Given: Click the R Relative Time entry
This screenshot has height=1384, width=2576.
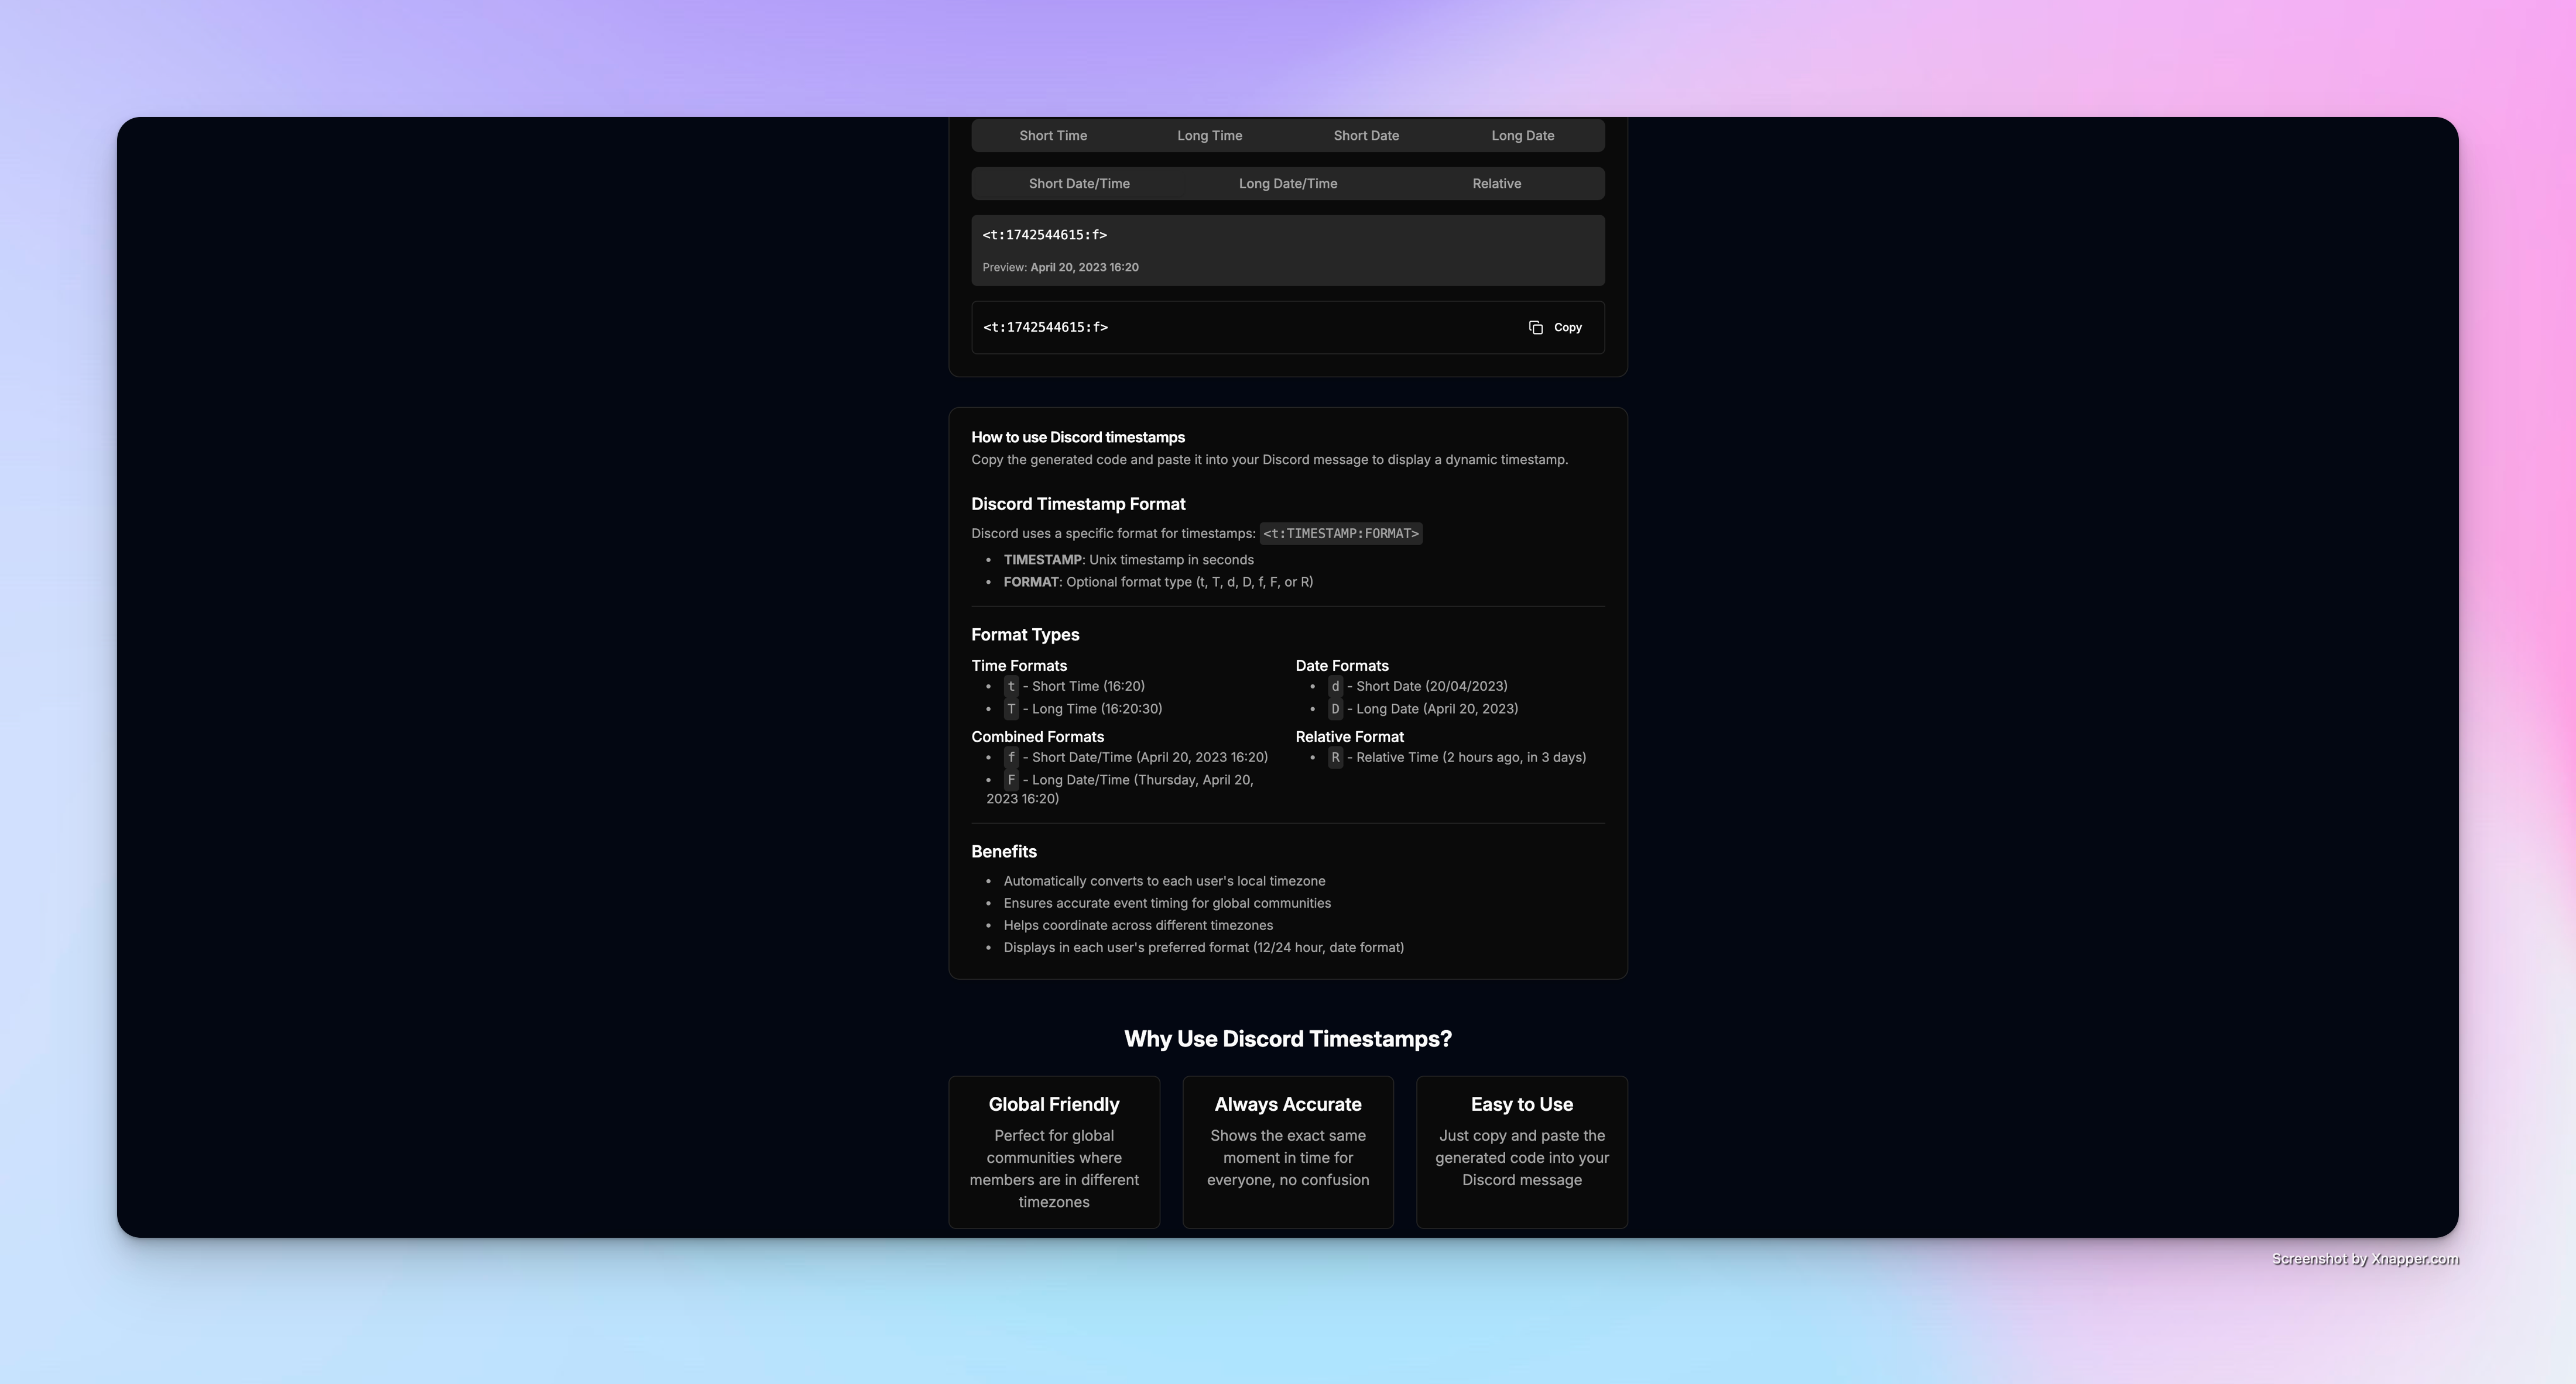Looking at the screenshot, I should pos(1456,758).
